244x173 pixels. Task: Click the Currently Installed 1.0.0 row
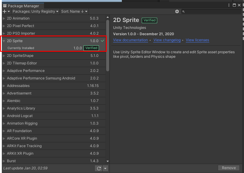[x=54, y=48]
